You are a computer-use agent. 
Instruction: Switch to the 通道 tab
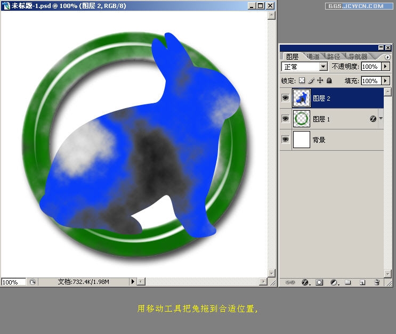pyautogui.click(x=313, y=56)
